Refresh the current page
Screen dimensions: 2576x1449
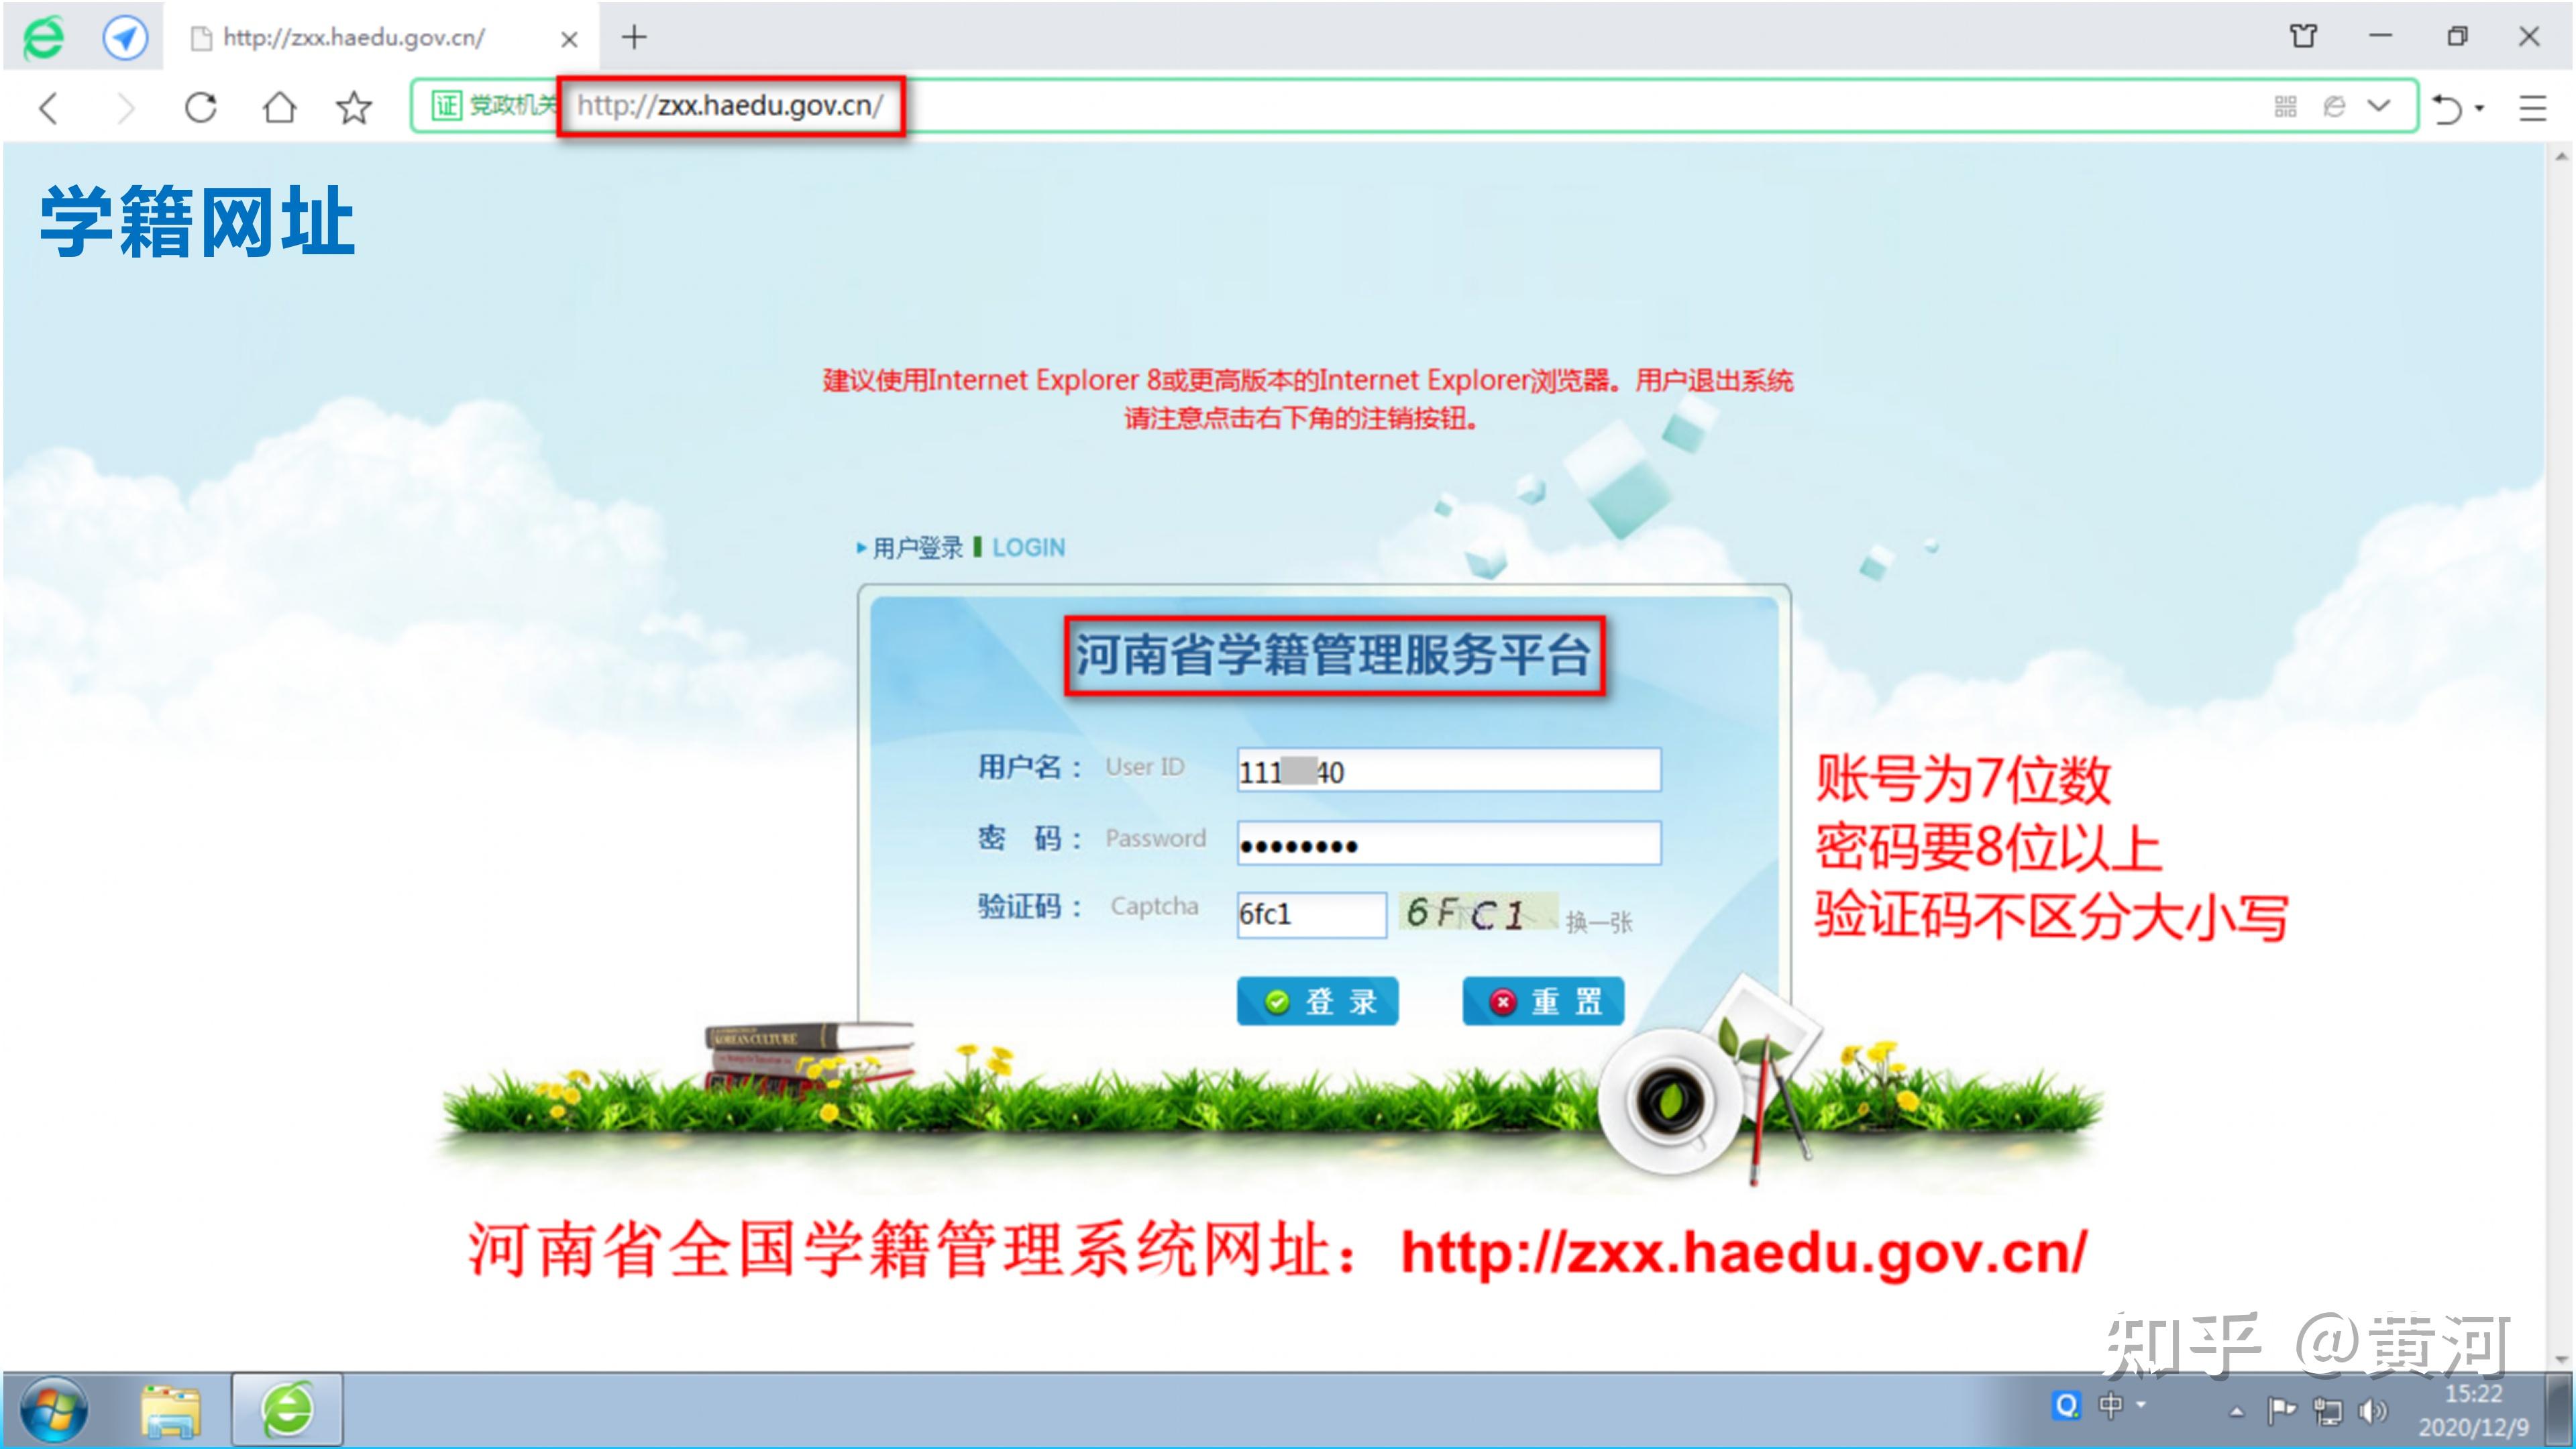pos(200,107)
